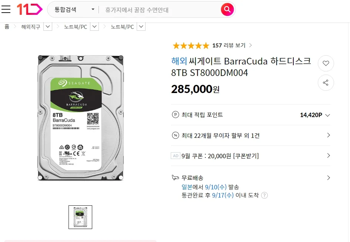Viewport: 350px width, 242px height.
Task: Click the 9월 쿠폰 쿠폰받기 ad link
Action: click(x=251, y=156)
